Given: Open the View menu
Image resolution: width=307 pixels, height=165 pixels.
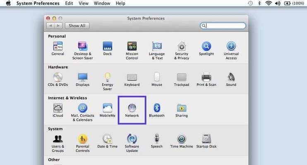Looking at the screenshot, I should (x=84, y=3).
